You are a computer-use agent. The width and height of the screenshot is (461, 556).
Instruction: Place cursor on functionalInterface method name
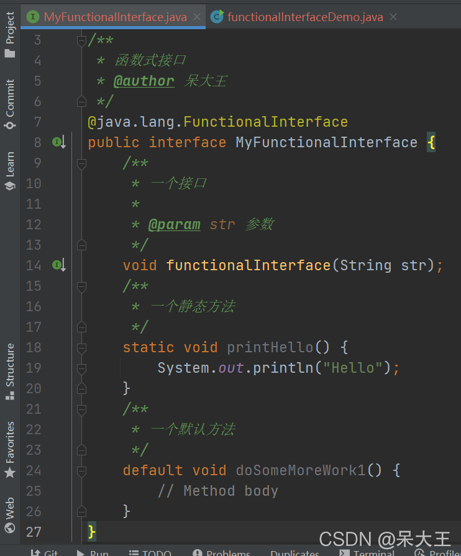coord(249,266)
